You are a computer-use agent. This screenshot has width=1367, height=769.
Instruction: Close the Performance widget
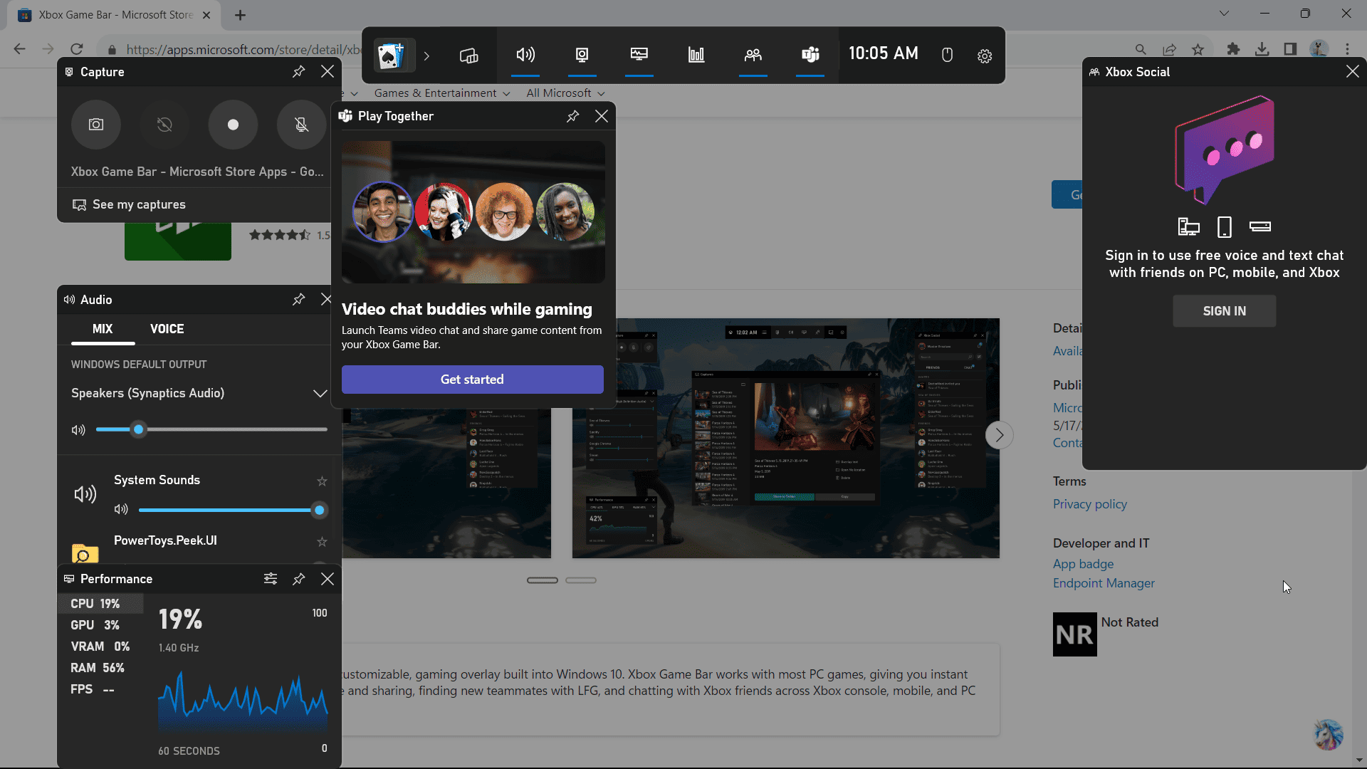click(328, 579)
